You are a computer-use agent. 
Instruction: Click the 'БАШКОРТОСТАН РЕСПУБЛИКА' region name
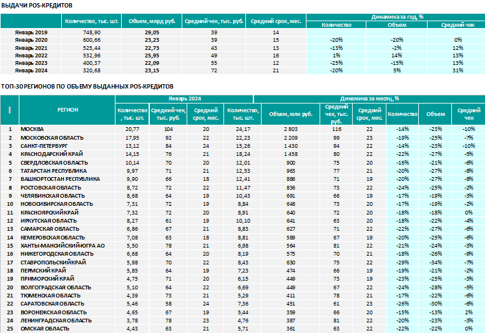click(60, 179)
